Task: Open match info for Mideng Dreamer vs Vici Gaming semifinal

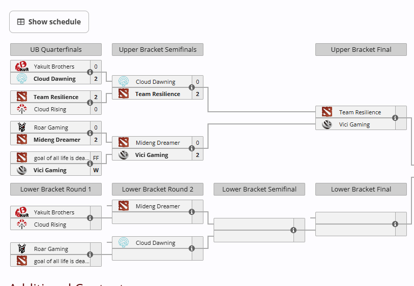Action: click(x=192, y=148)
